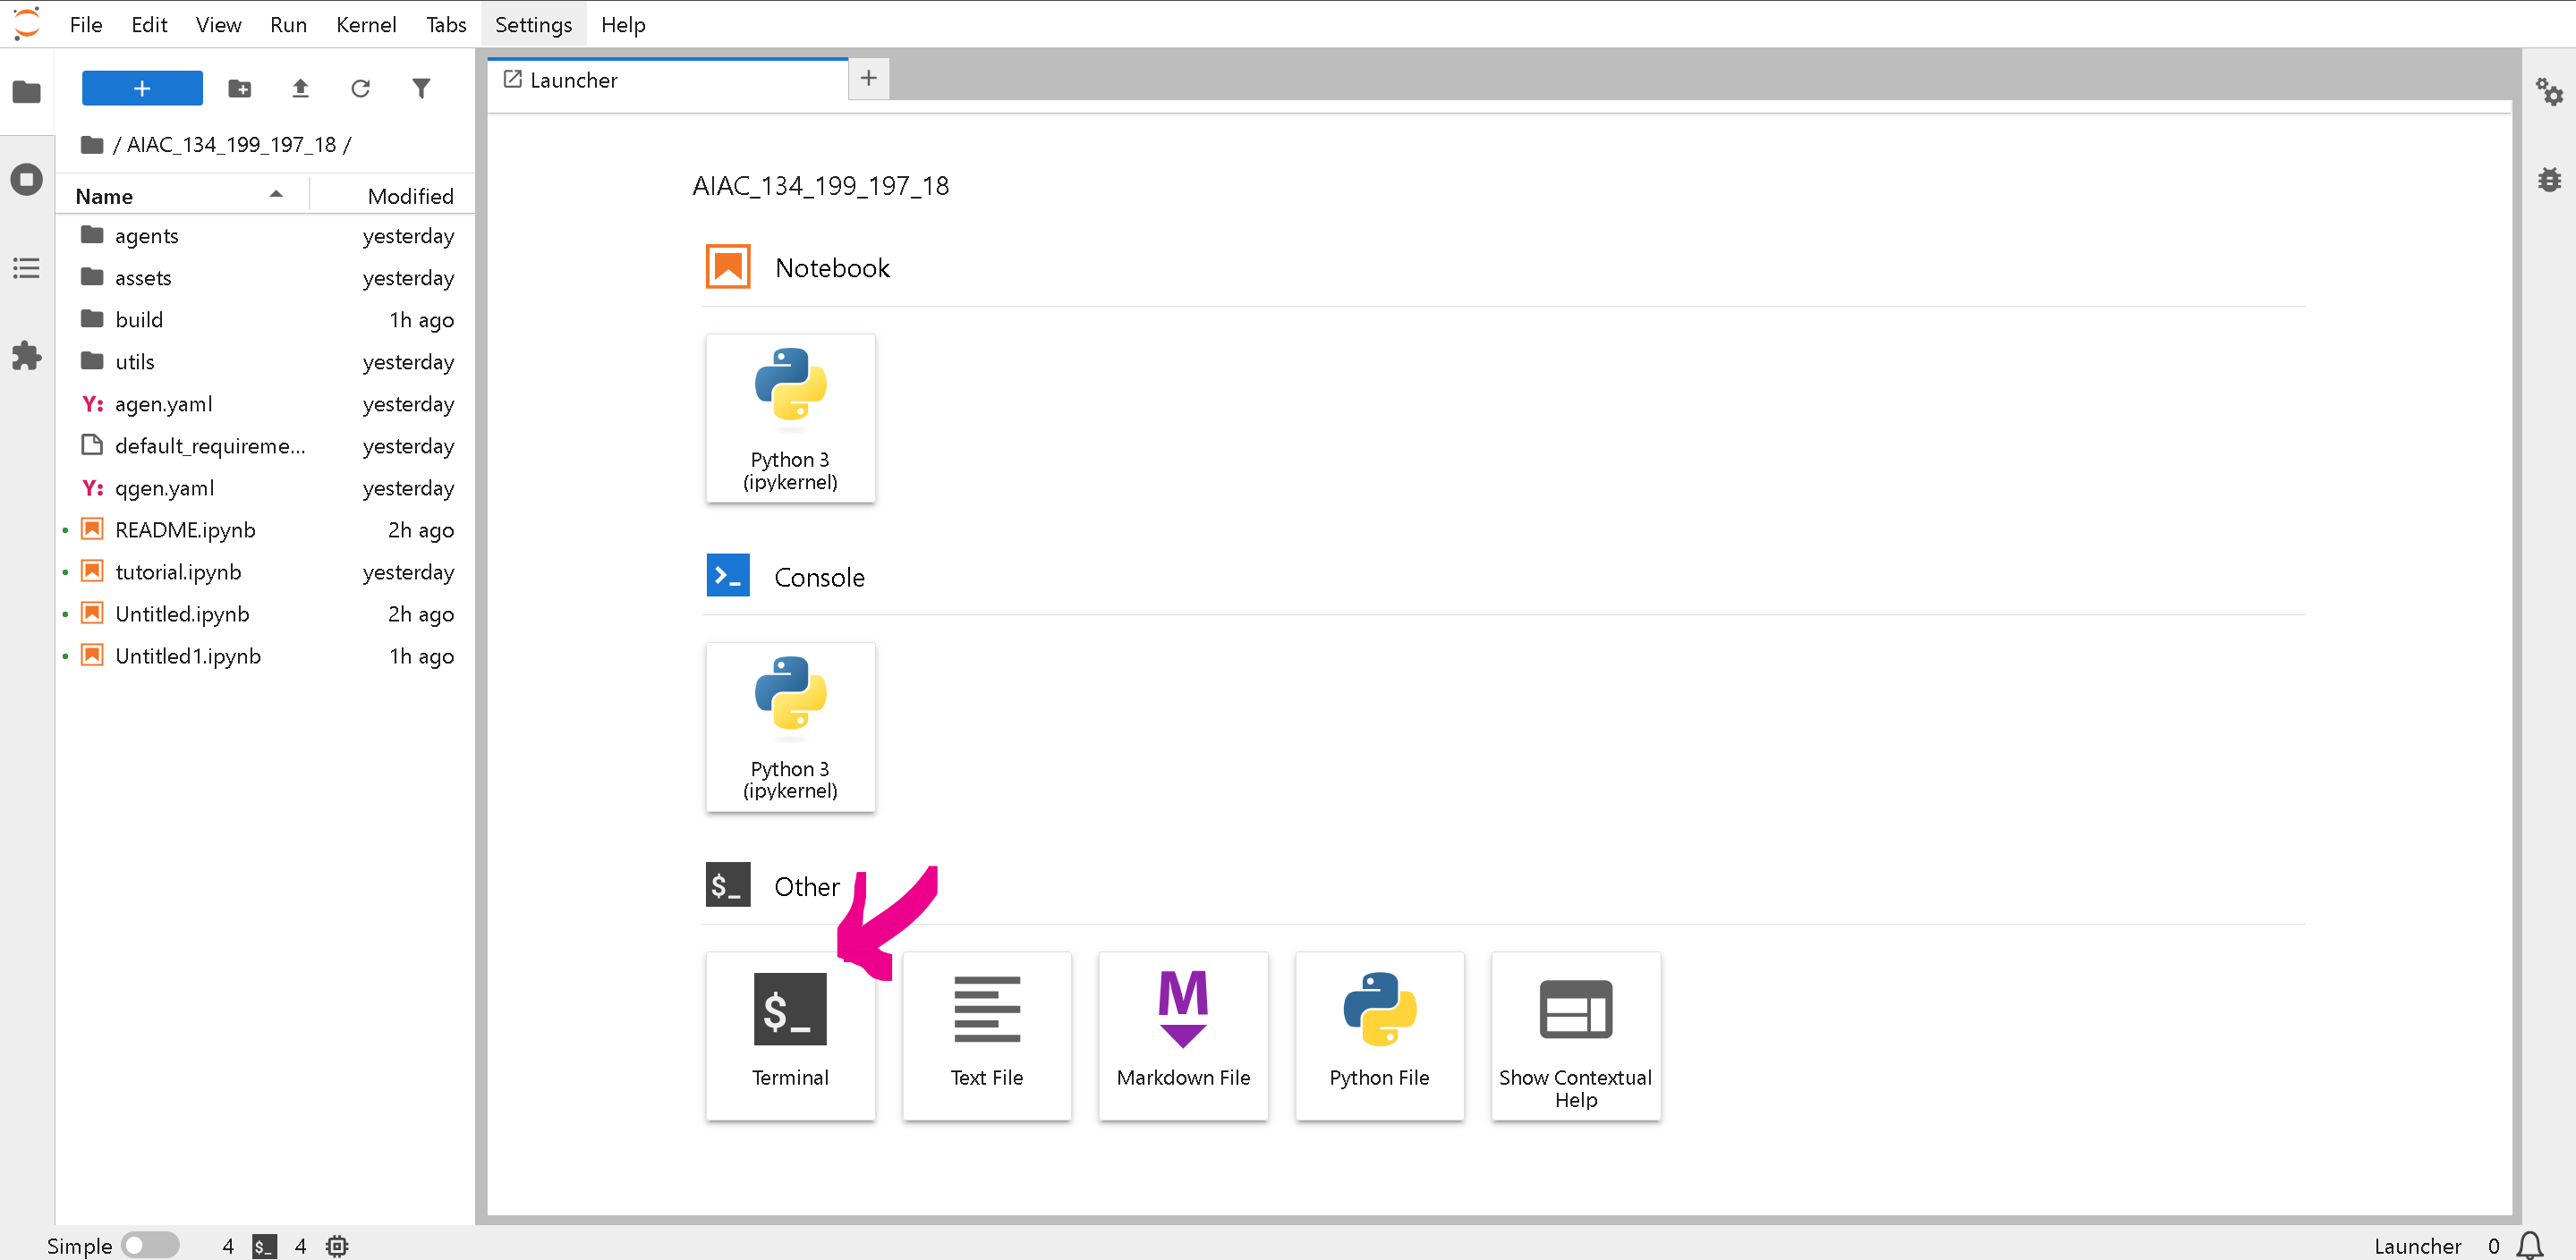Toggle the Simple mode switch
Image resolution: width=2576 pixels, height=1260 pixels.
[x=149, y=1245]
